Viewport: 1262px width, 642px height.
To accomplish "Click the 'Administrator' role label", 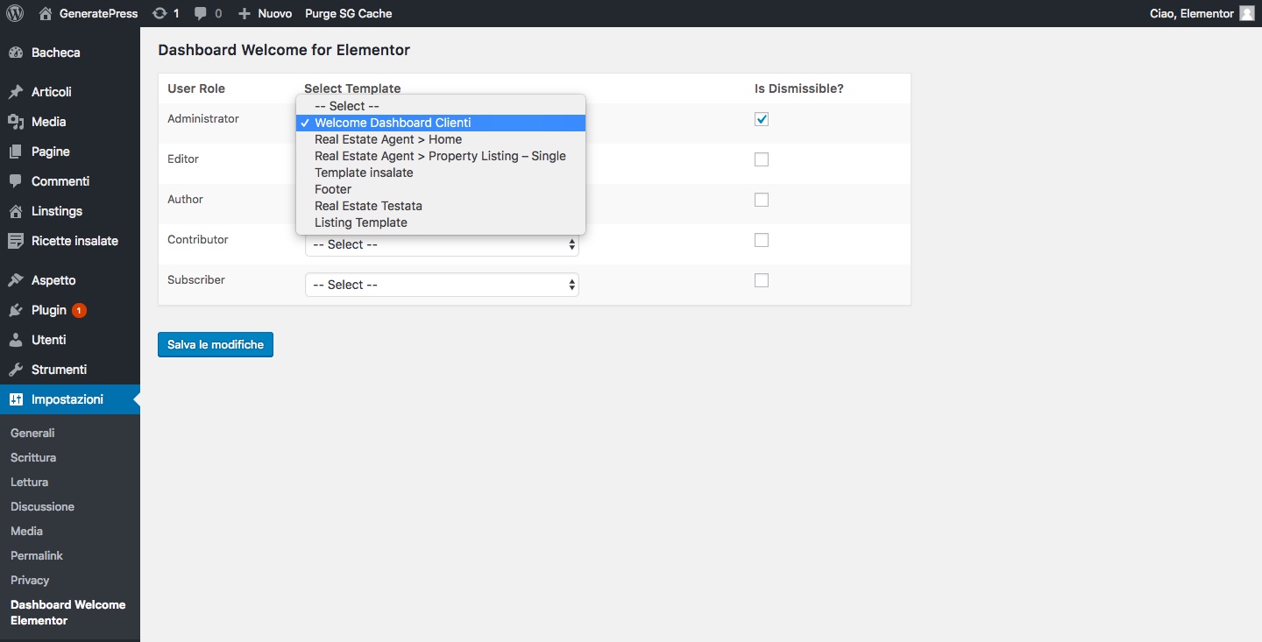I will pos(203,119).
